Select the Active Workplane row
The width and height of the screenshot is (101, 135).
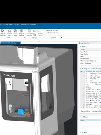click(90, 63)
